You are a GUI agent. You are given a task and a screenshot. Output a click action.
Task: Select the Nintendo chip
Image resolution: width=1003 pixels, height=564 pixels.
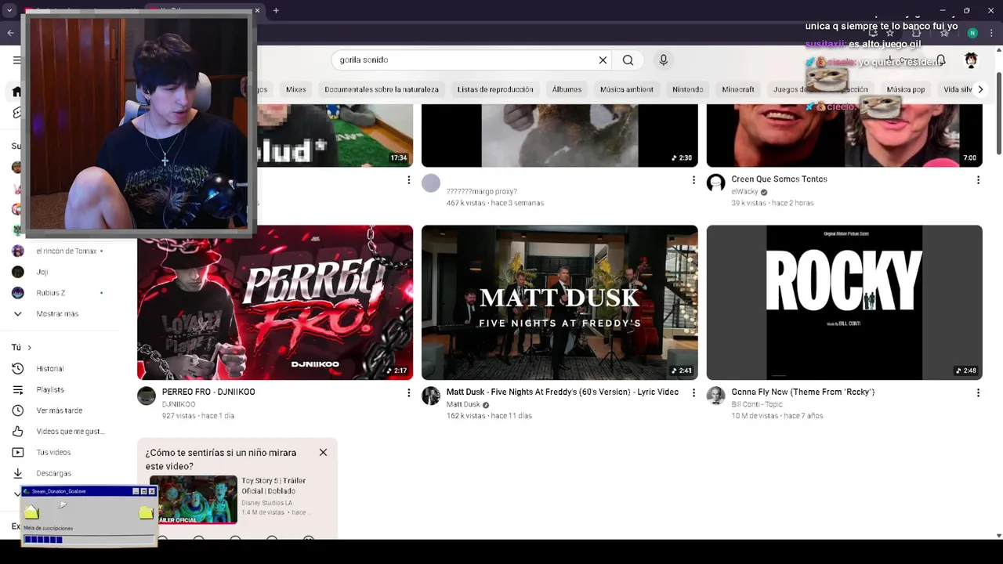[687, 89]
